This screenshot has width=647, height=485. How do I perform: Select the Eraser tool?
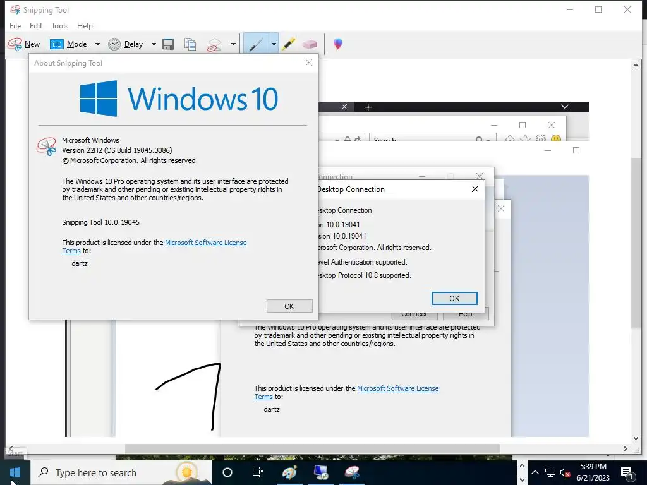[x=310, y=44]
